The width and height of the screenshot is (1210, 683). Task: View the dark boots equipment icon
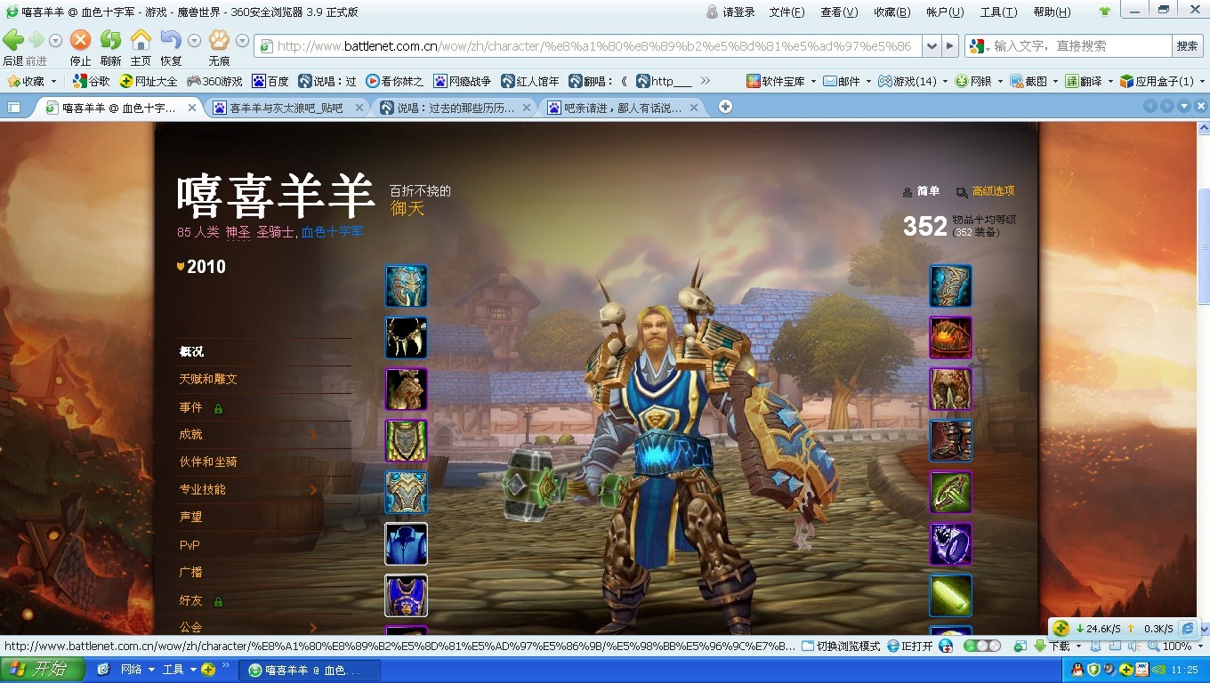(x=950, y=441)
